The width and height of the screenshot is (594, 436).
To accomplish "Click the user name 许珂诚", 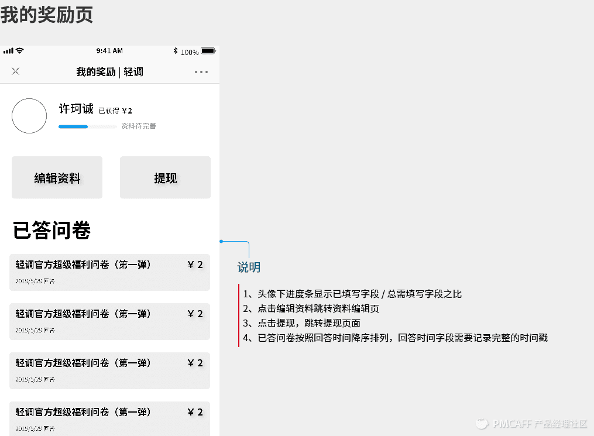I will click(76, 109).
